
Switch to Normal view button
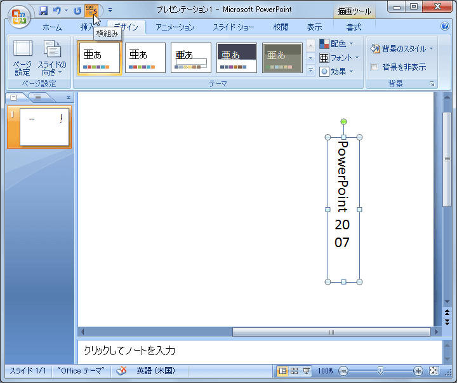coord(282,371)
